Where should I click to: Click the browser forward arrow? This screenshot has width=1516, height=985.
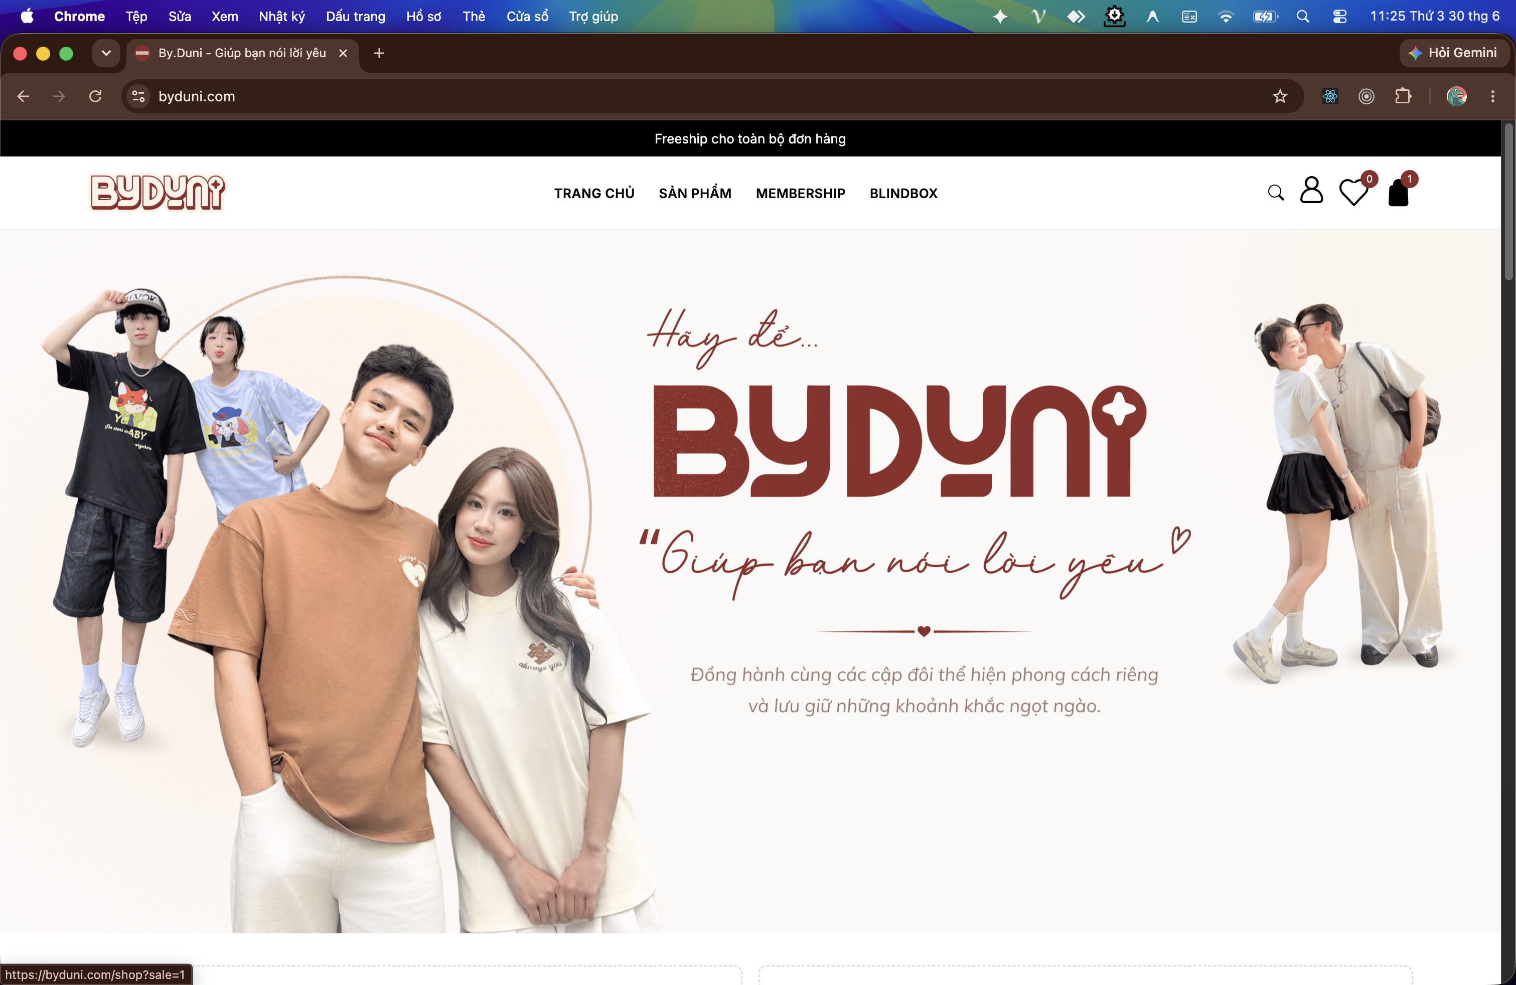click(59, 96)
